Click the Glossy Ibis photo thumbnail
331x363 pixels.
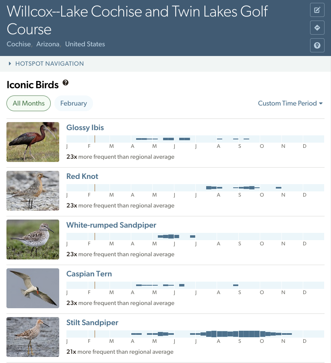click(x=33, y=142)
